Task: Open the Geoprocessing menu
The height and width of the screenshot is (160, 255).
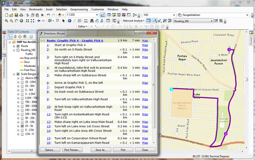Action: pyautogui.click(x=79, y=8)
